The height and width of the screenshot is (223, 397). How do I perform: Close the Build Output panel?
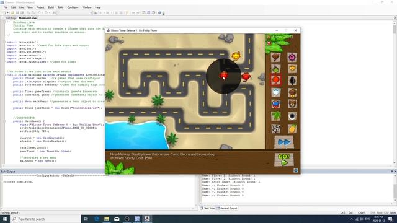(395, 172)
